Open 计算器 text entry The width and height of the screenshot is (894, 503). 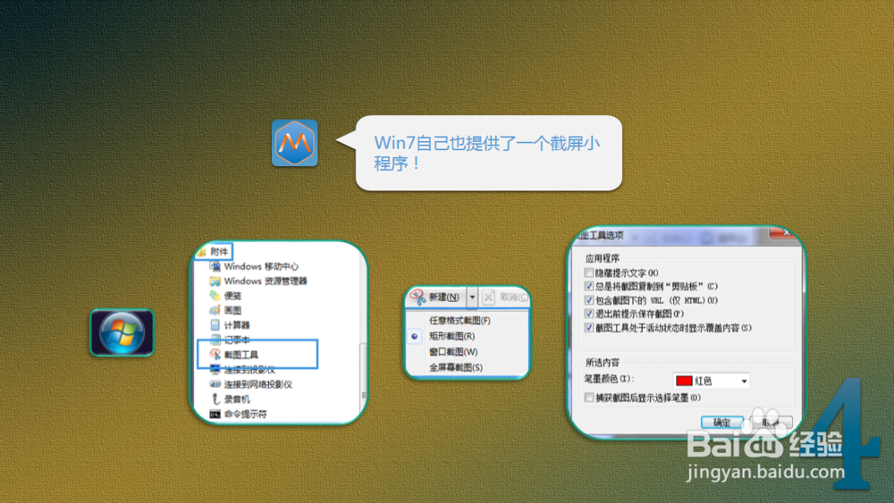coord(237,325)
